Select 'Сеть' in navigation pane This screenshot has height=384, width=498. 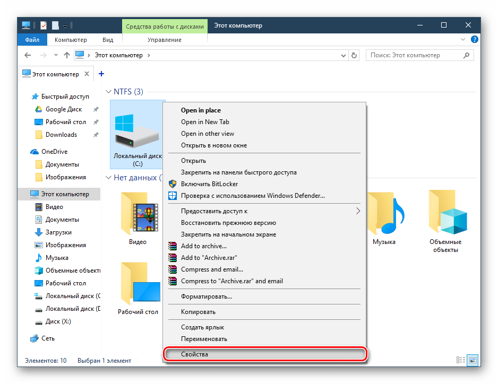[x=48, y=338]
